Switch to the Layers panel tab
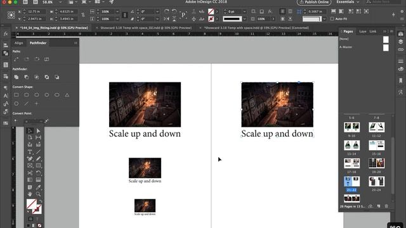 click(362, 31)
